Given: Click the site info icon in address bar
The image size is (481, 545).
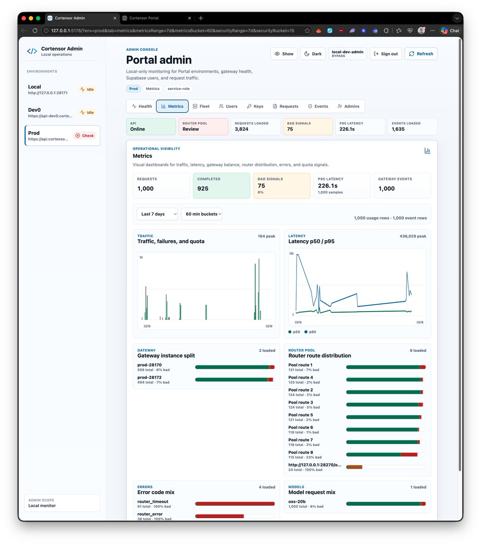Looking at the screenshot, I should coord(46,30).
